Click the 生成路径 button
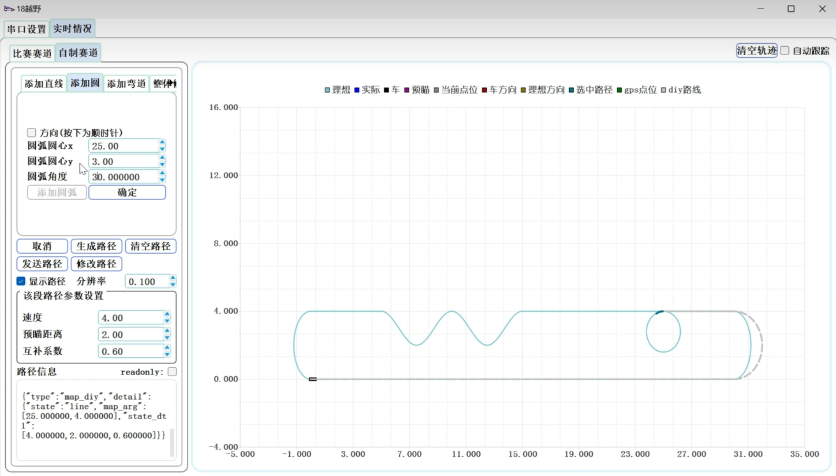The image size is (836, 476). 96,246
